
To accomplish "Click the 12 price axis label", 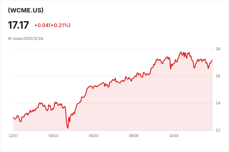I will 218,130.
